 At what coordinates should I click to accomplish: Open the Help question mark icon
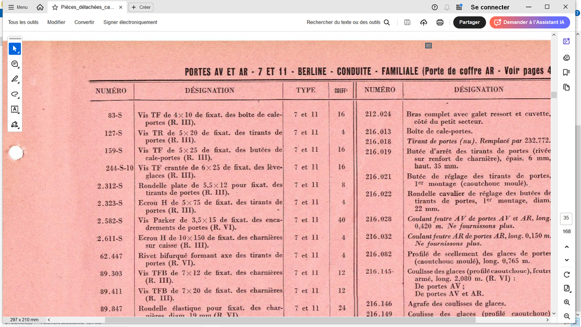click(435, 7)
